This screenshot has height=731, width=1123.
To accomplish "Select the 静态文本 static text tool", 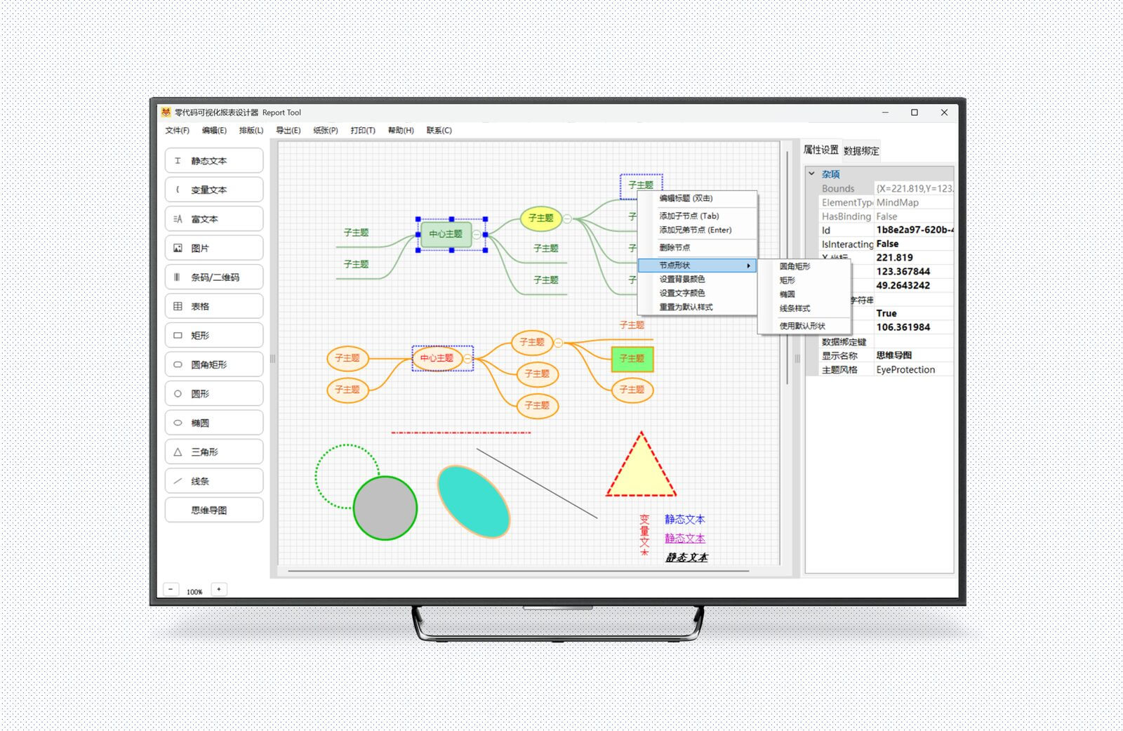I will pos(213,161).
